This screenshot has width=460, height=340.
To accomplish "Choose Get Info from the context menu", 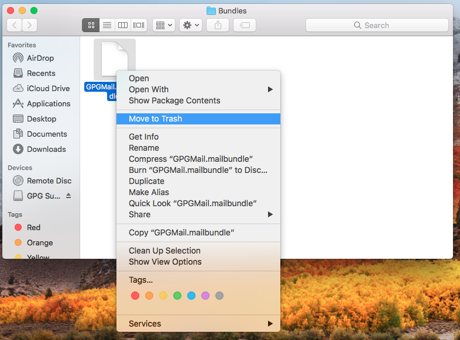I will coord(198,137).
